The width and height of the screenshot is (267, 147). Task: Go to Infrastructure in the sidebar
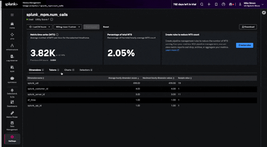(x=12, y=47)
